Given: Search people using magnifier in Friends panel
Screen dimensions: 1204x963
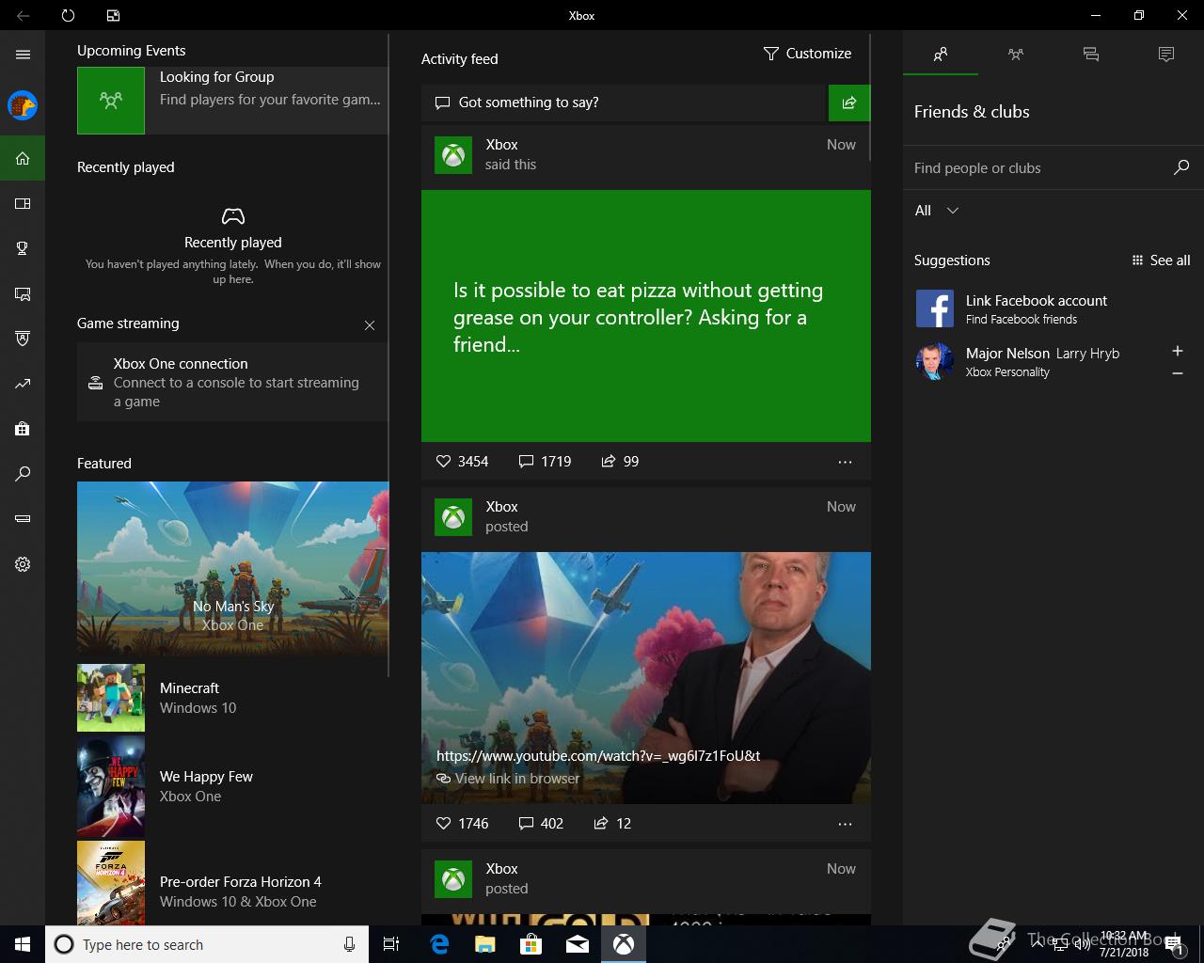Looking at the screenshot, I should (x=1181, y=167).
